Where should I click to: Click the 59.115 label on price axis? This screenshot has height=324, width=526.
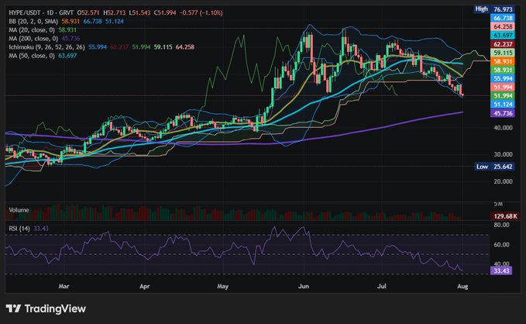[503, 53]
